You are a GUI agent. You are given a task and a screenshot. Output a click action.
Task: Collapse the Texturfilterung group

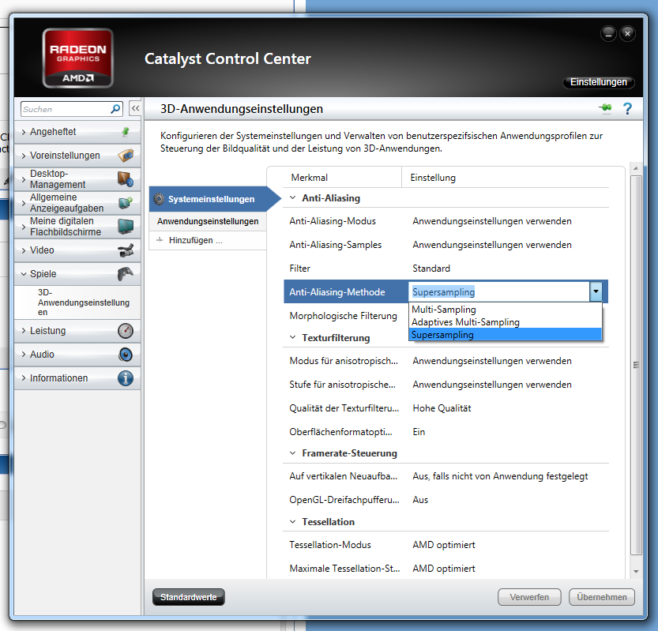pyautogui.click(x=293, y=337)
